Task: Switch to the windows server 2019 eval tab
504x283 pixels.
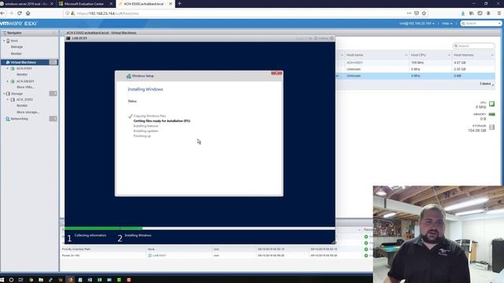Action: [x=26, y=4]
